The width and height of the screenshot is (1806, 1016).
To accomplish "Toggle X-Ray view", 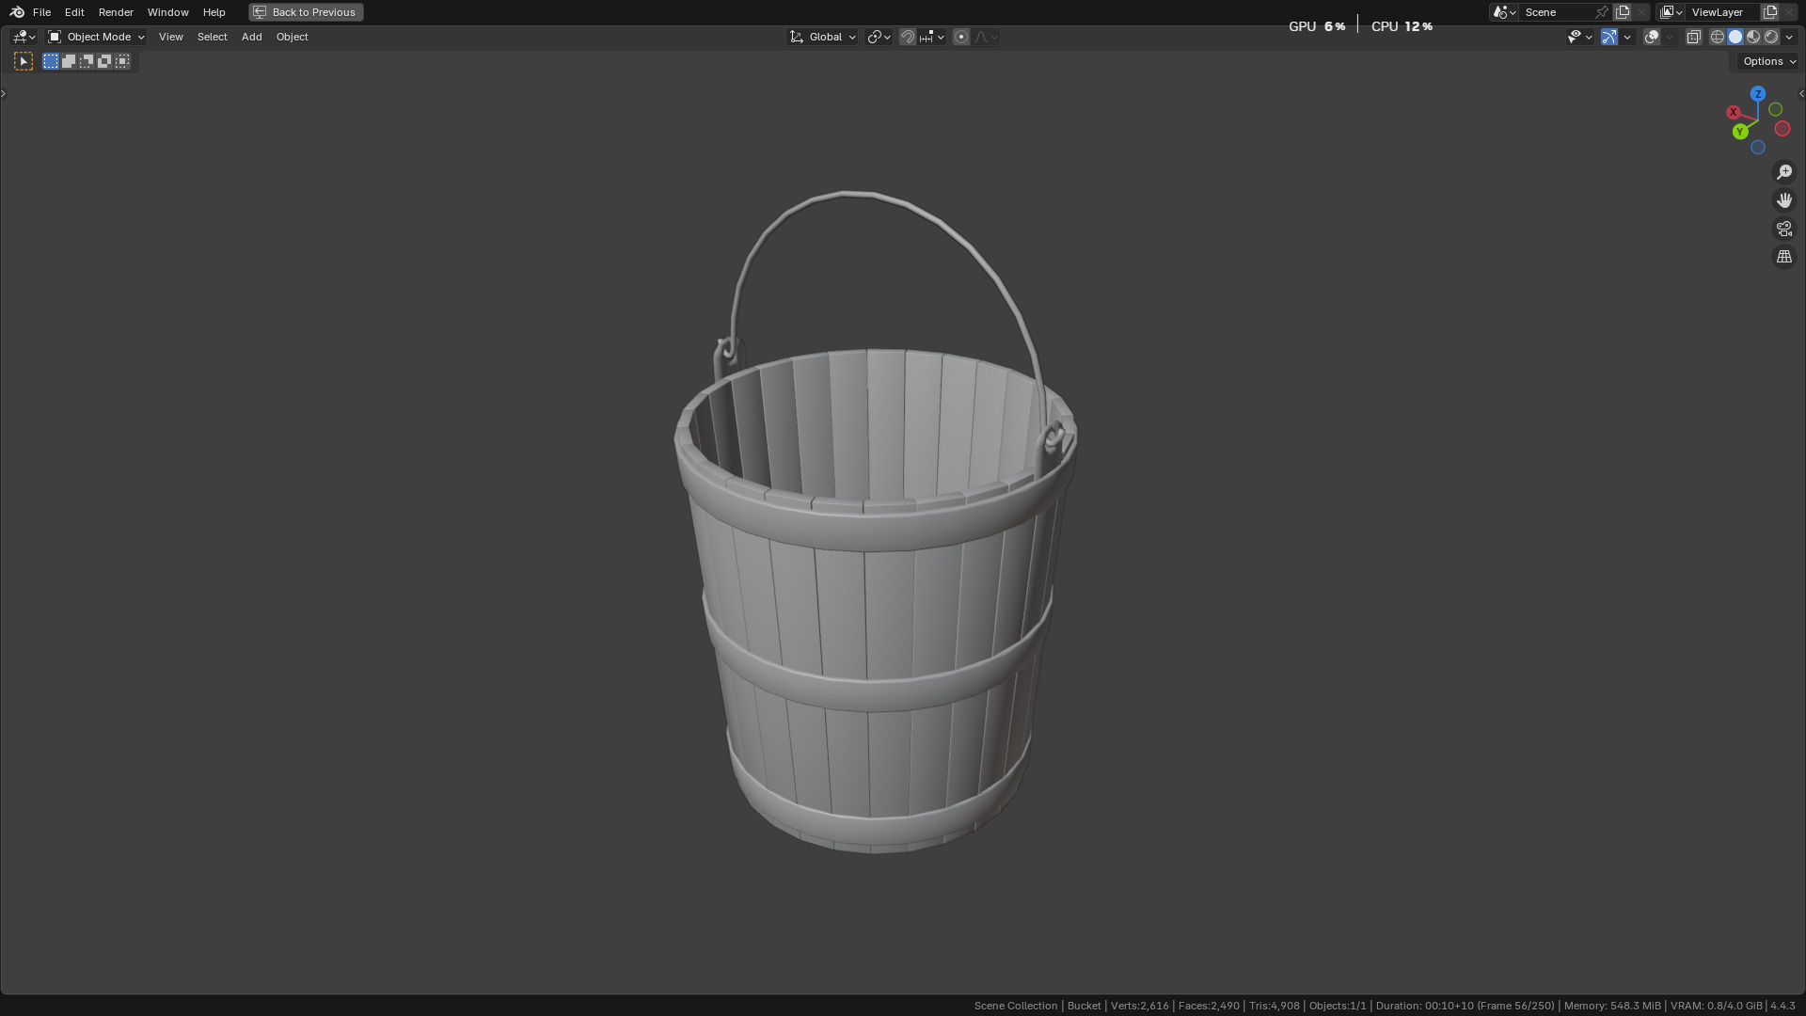I will click(1693, 37).
